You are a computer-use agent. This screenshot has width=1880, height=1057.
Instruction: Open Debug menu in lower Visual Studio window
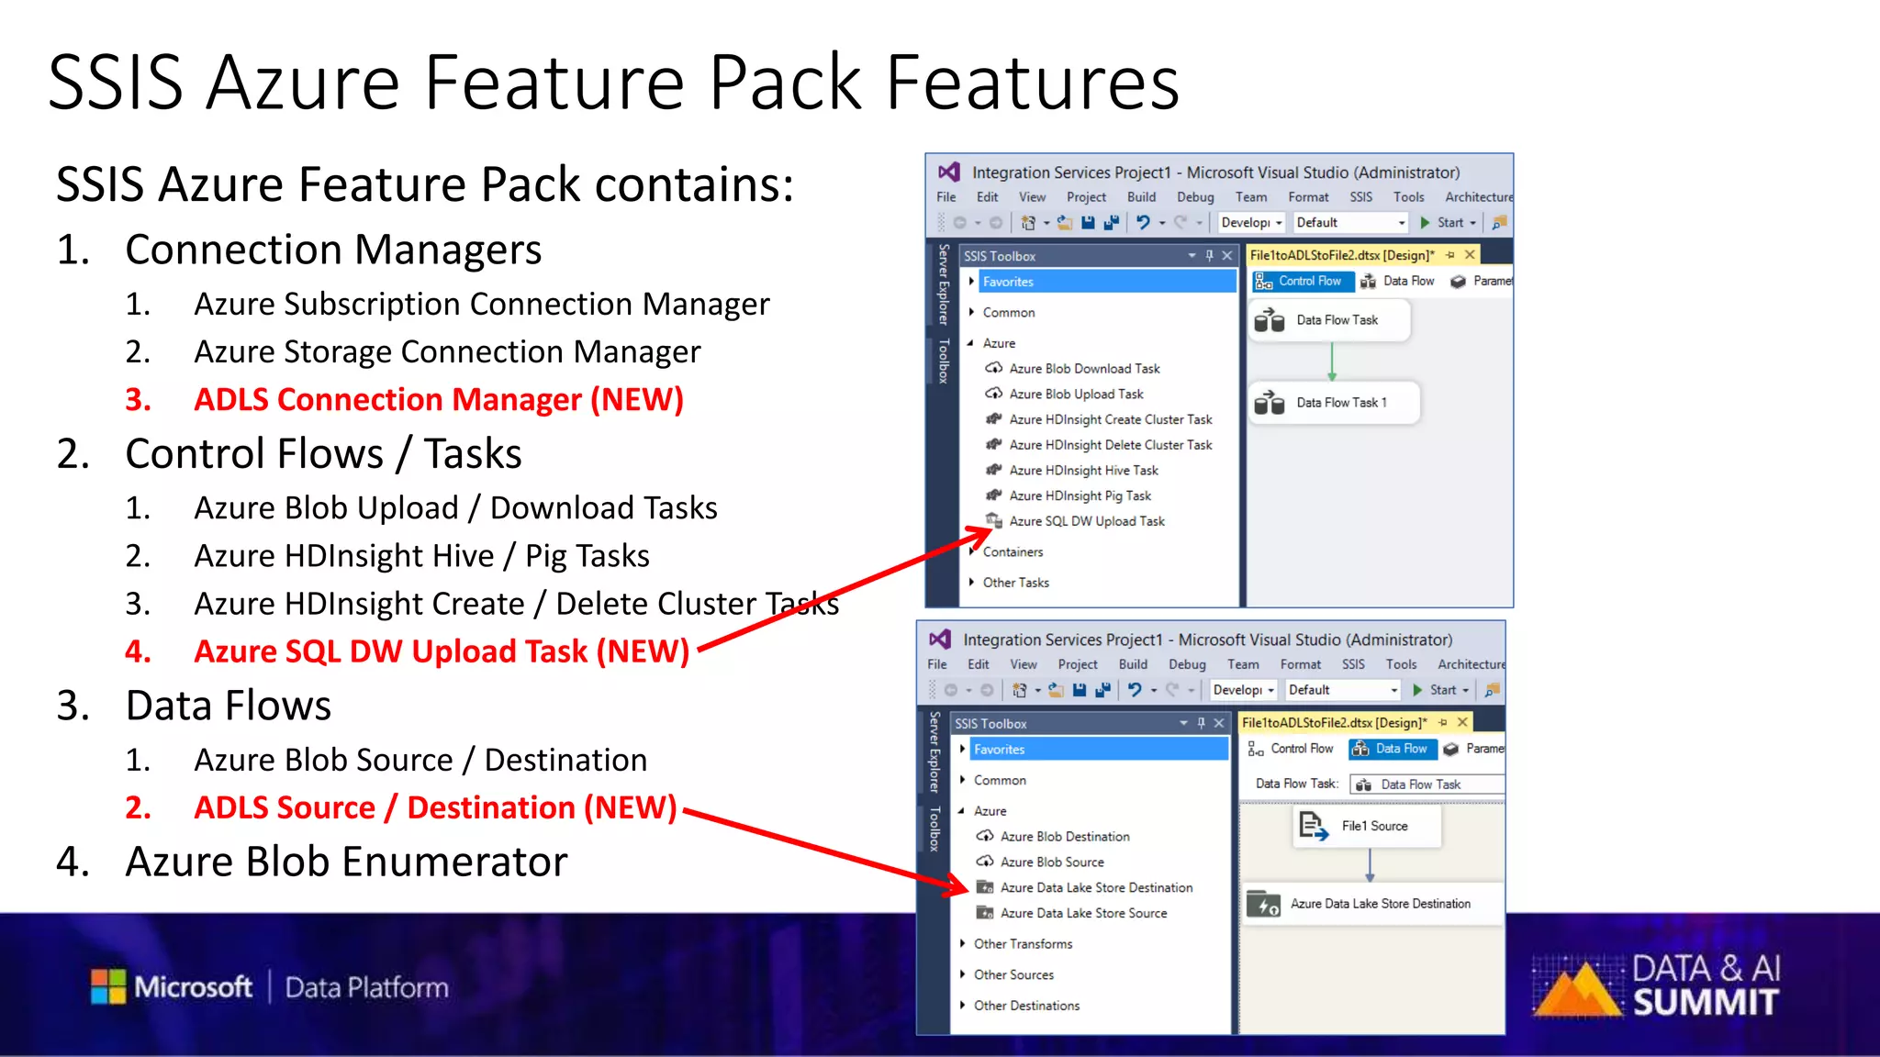(x=1187, y=664)
